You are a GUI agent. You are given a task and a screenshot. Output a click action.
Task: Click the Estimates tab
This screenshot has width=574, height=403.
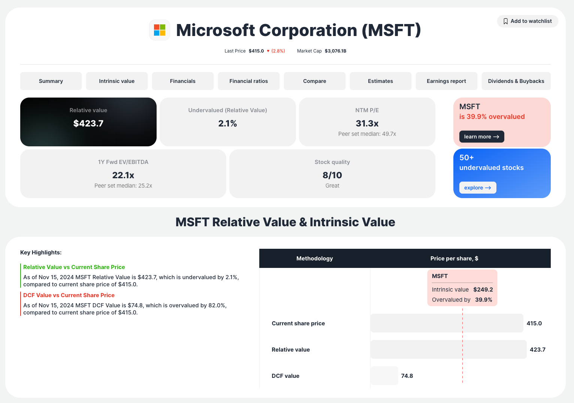(380, 81)
